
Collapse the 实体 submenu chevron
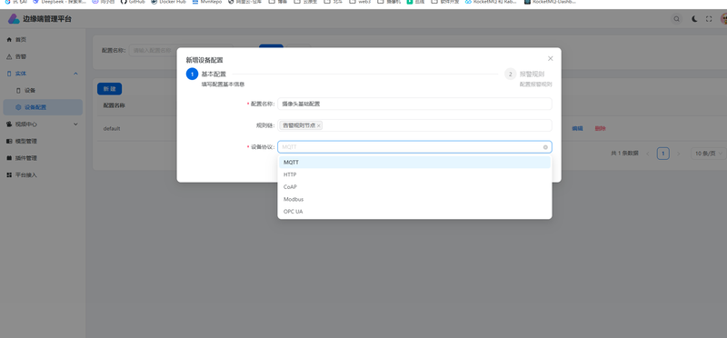tap(75, 74)
